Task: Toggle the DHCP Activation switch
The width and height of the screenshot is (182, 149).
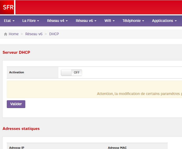Action: 71,73
